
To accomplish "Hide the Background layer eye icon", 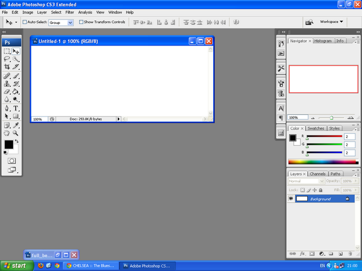I will pyautogui.click(x=291, y=198).
